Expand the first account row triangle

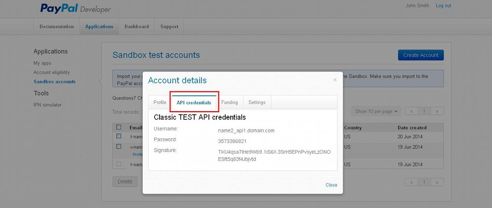pyautogui.click(x=132, y=137)
